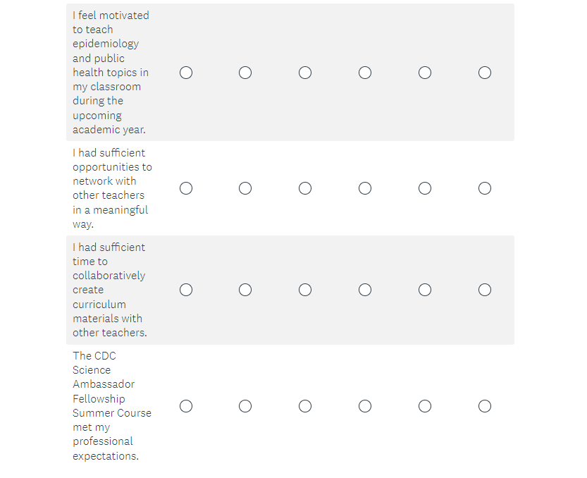Pick third radio for epidemiology motivation statement
587x478 pixels.
pyautogui.click(x=305, y=73)
